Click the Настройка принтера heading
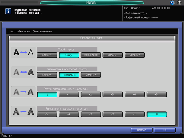 click(x=27, y=10)
